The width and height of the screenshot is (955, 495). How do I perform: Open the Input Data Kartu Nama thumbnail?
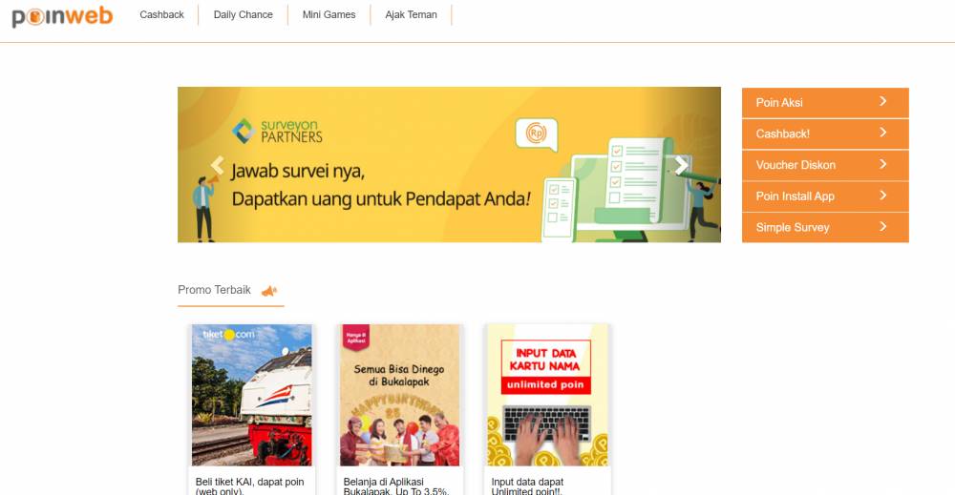tap(547, 395)
